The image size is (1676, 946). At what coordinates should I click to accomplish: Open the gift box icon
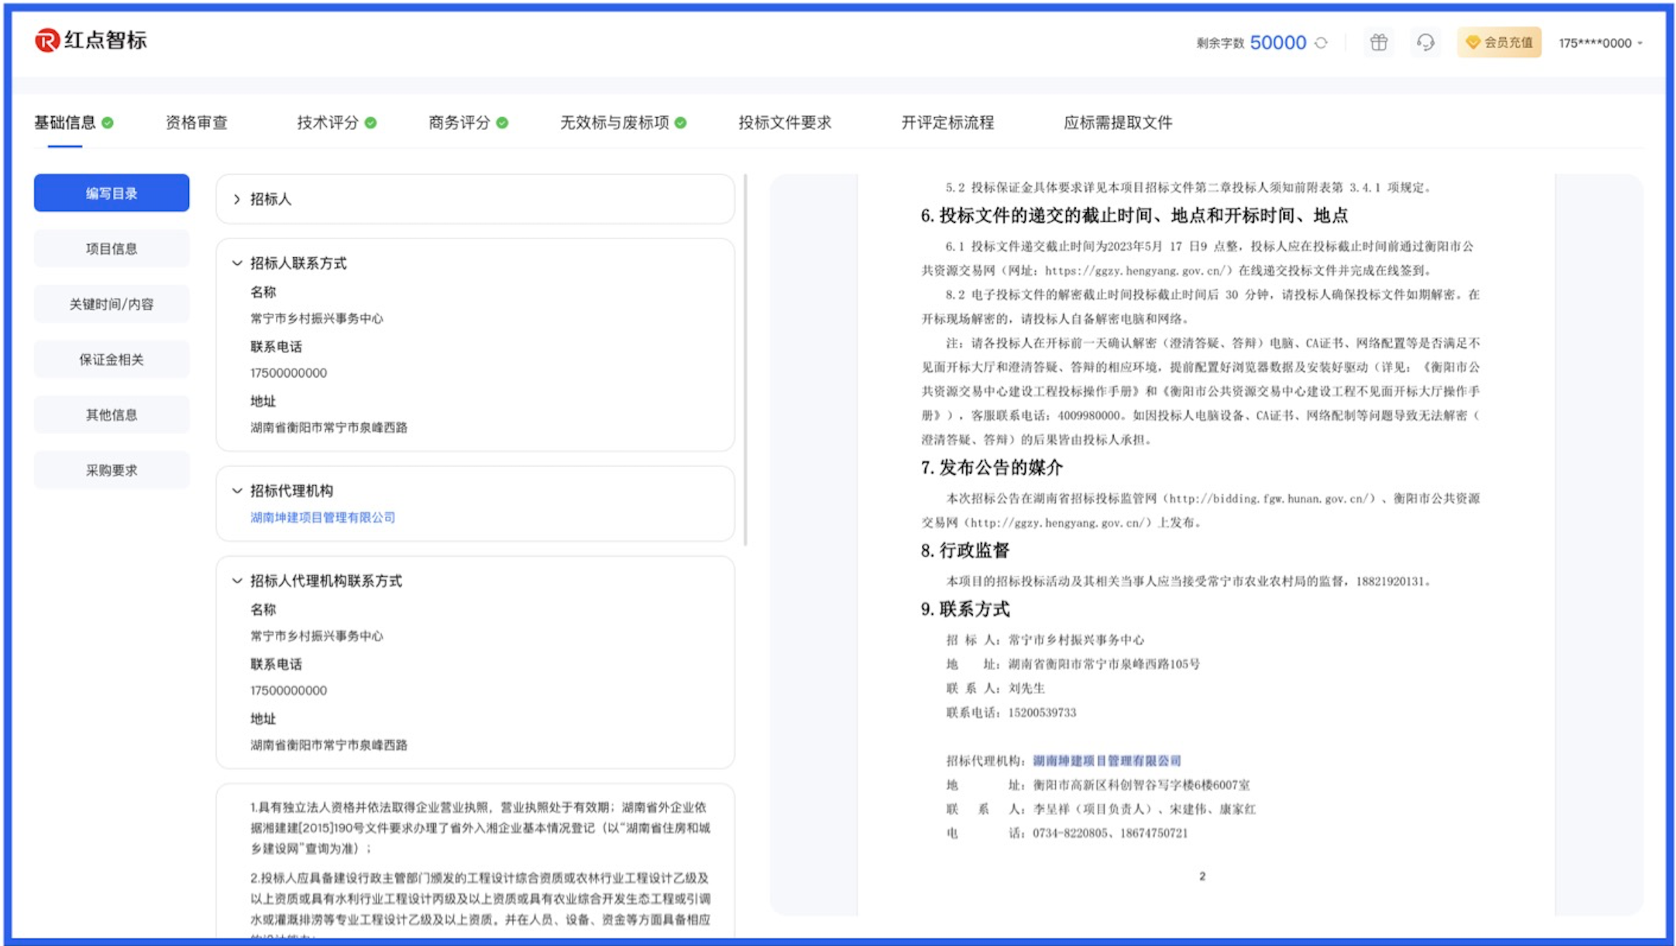(x=1379, y=43)
